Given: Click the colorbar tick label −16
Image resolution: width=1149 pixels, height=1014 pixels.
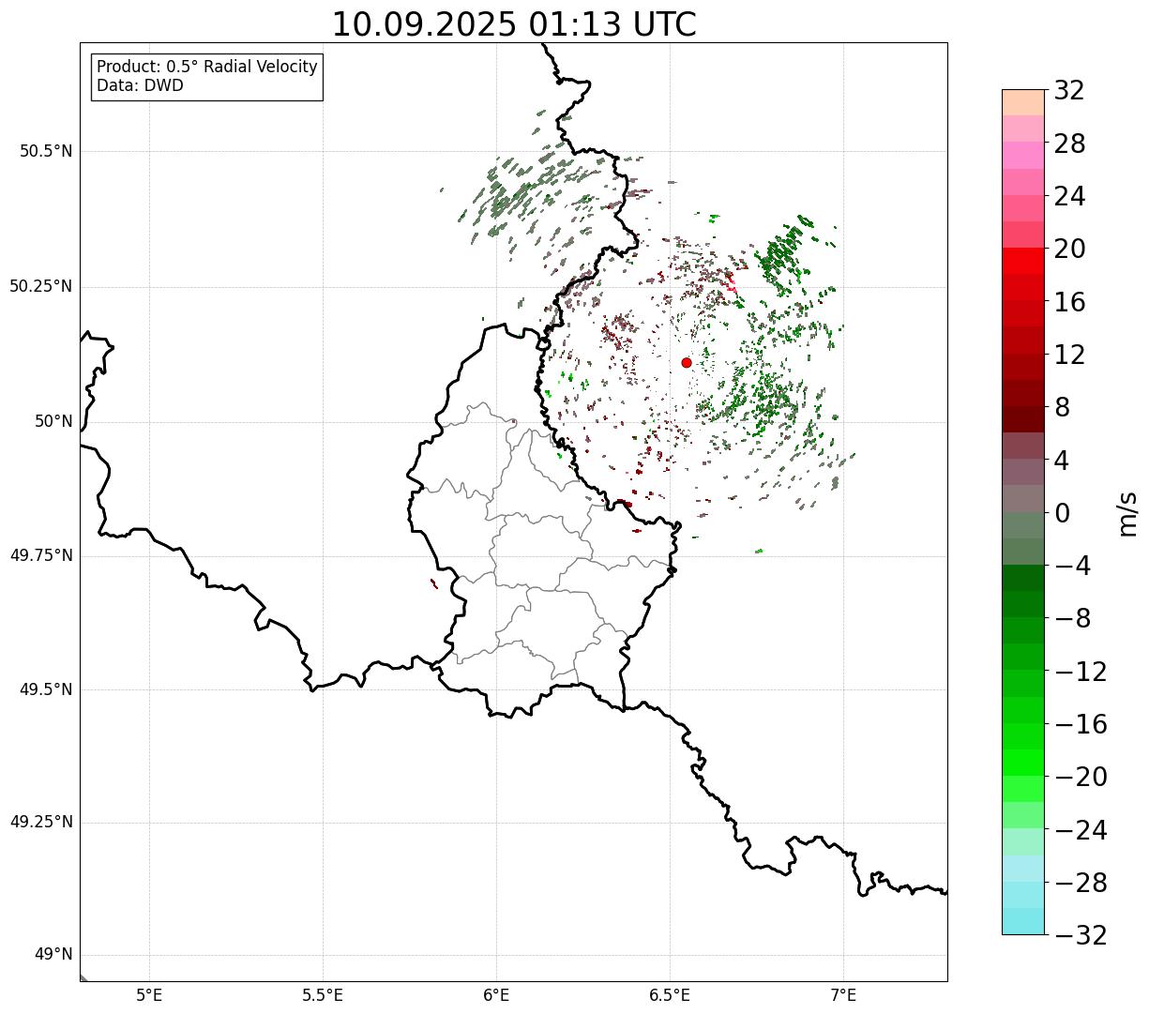Looking at the screenshot, I should click(x=1081, y=724).
